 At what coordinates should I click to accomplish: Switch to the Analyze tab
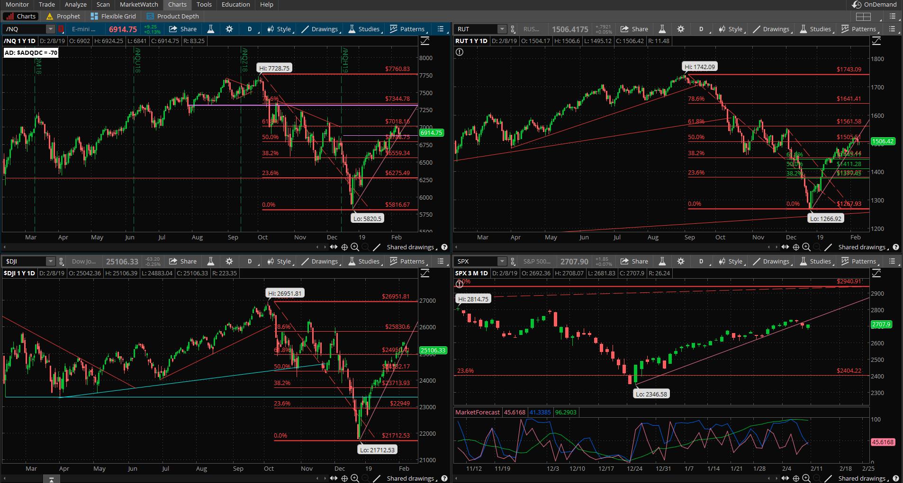[x=76, y=4]
